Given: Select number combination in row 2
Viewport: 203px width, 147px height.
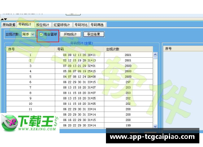Looking at the screenshot, I should 80,61.
